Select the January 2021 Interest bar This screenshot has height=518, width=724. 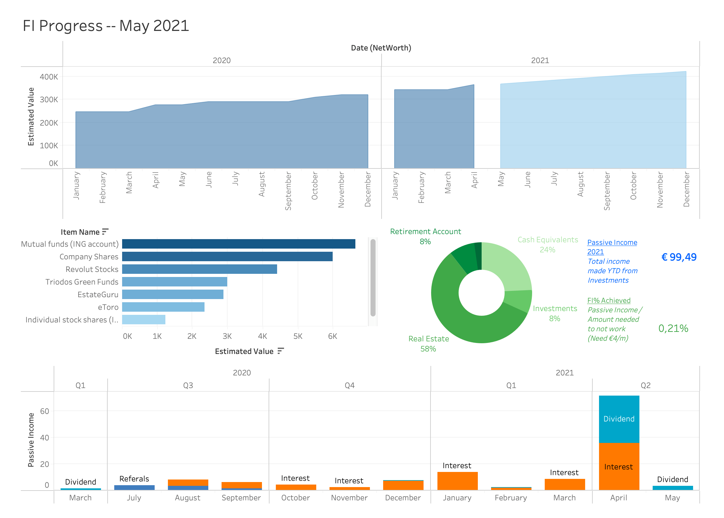(x=457, y=481)
